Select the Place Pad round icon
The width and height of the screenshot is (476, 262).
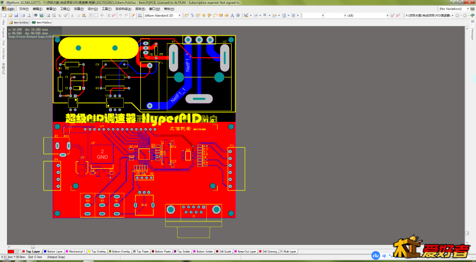coord(204,15)
